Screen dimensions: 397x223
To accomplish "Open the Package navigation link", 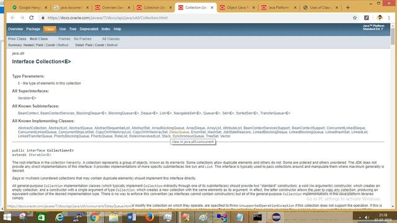I will click(33, 29).
